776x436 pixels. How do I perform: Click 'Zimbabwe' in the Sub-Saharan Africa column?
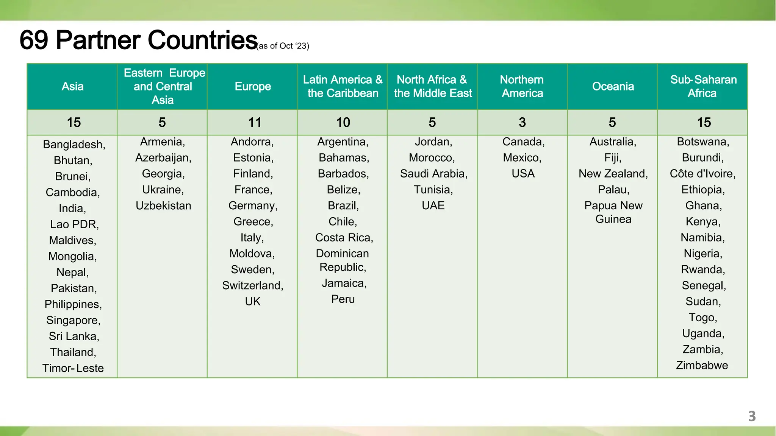coord(702,366)
